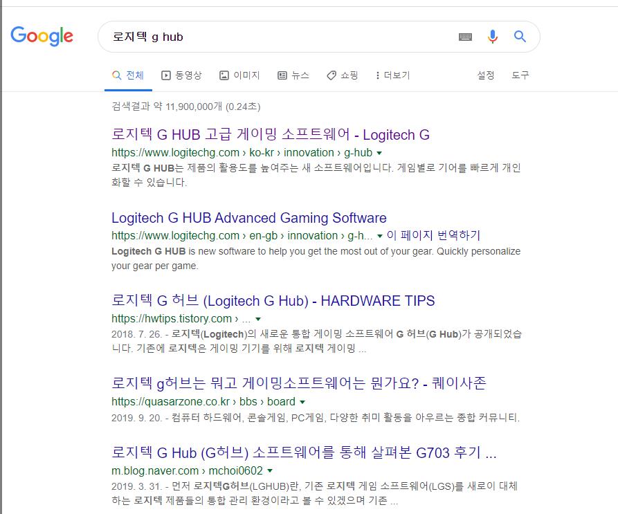This screenshot has width=618, height=514.
Task: Click the quasarzone.co.kr › bbs › board URL
Action: click(203, 402)
